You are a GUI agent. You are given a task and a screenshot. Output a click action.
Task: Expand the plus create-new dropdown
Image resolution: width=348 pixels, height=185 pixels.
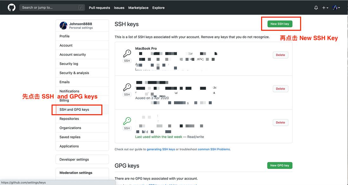coord(325,8)
